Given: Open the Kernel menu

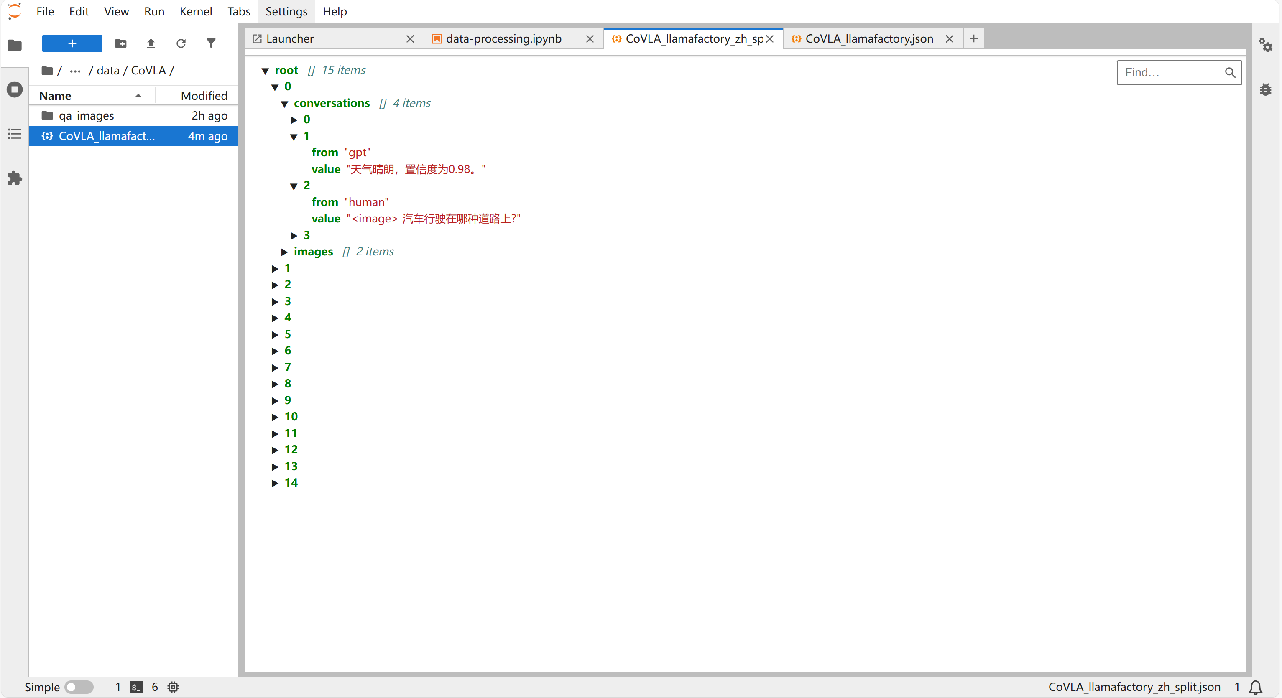Looking at the screenshot, I should 196,11.
